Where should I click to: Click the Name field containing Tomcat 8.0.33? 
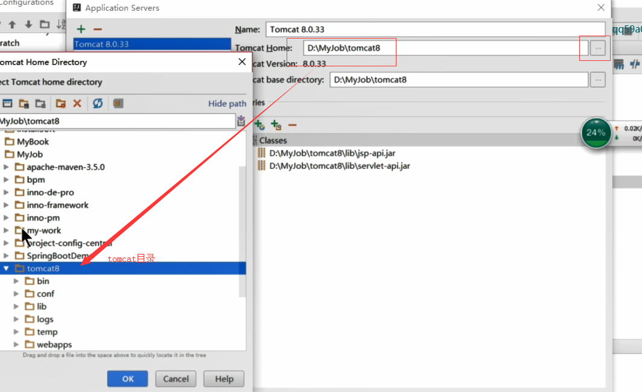click(435, 30)
